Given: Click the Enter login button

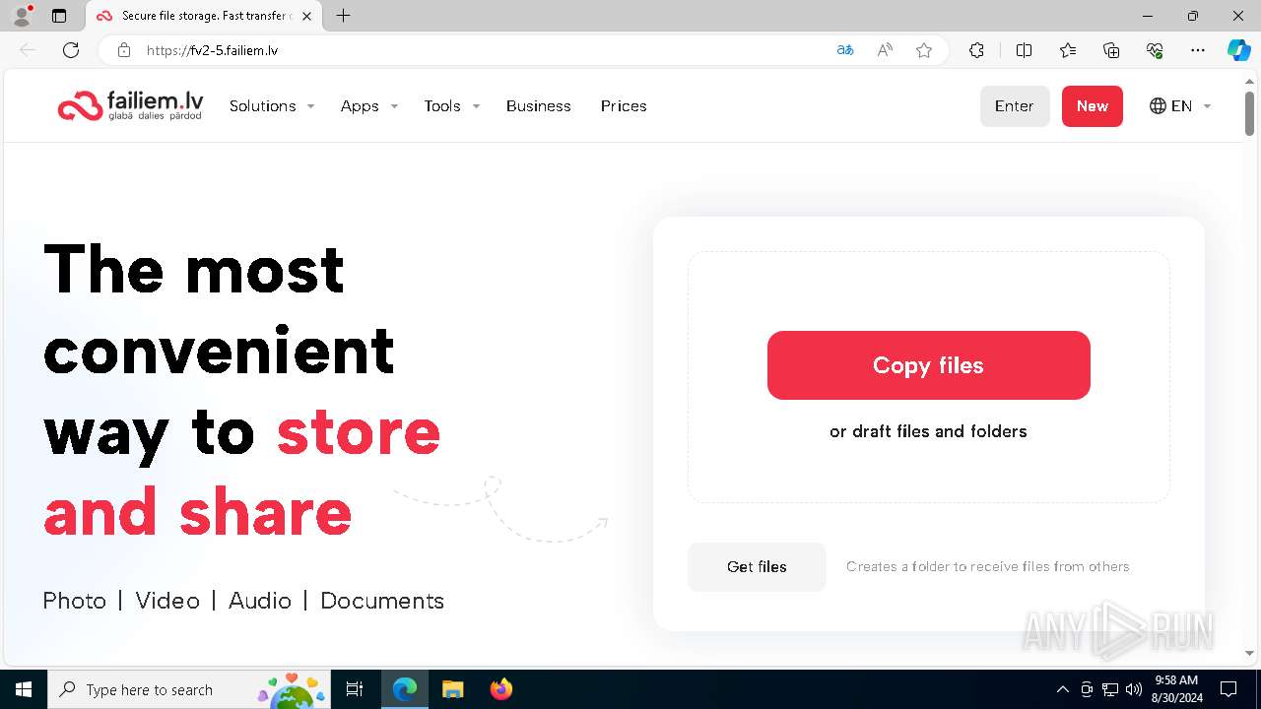Looking at the screenshot, I should pos(1015,106).
